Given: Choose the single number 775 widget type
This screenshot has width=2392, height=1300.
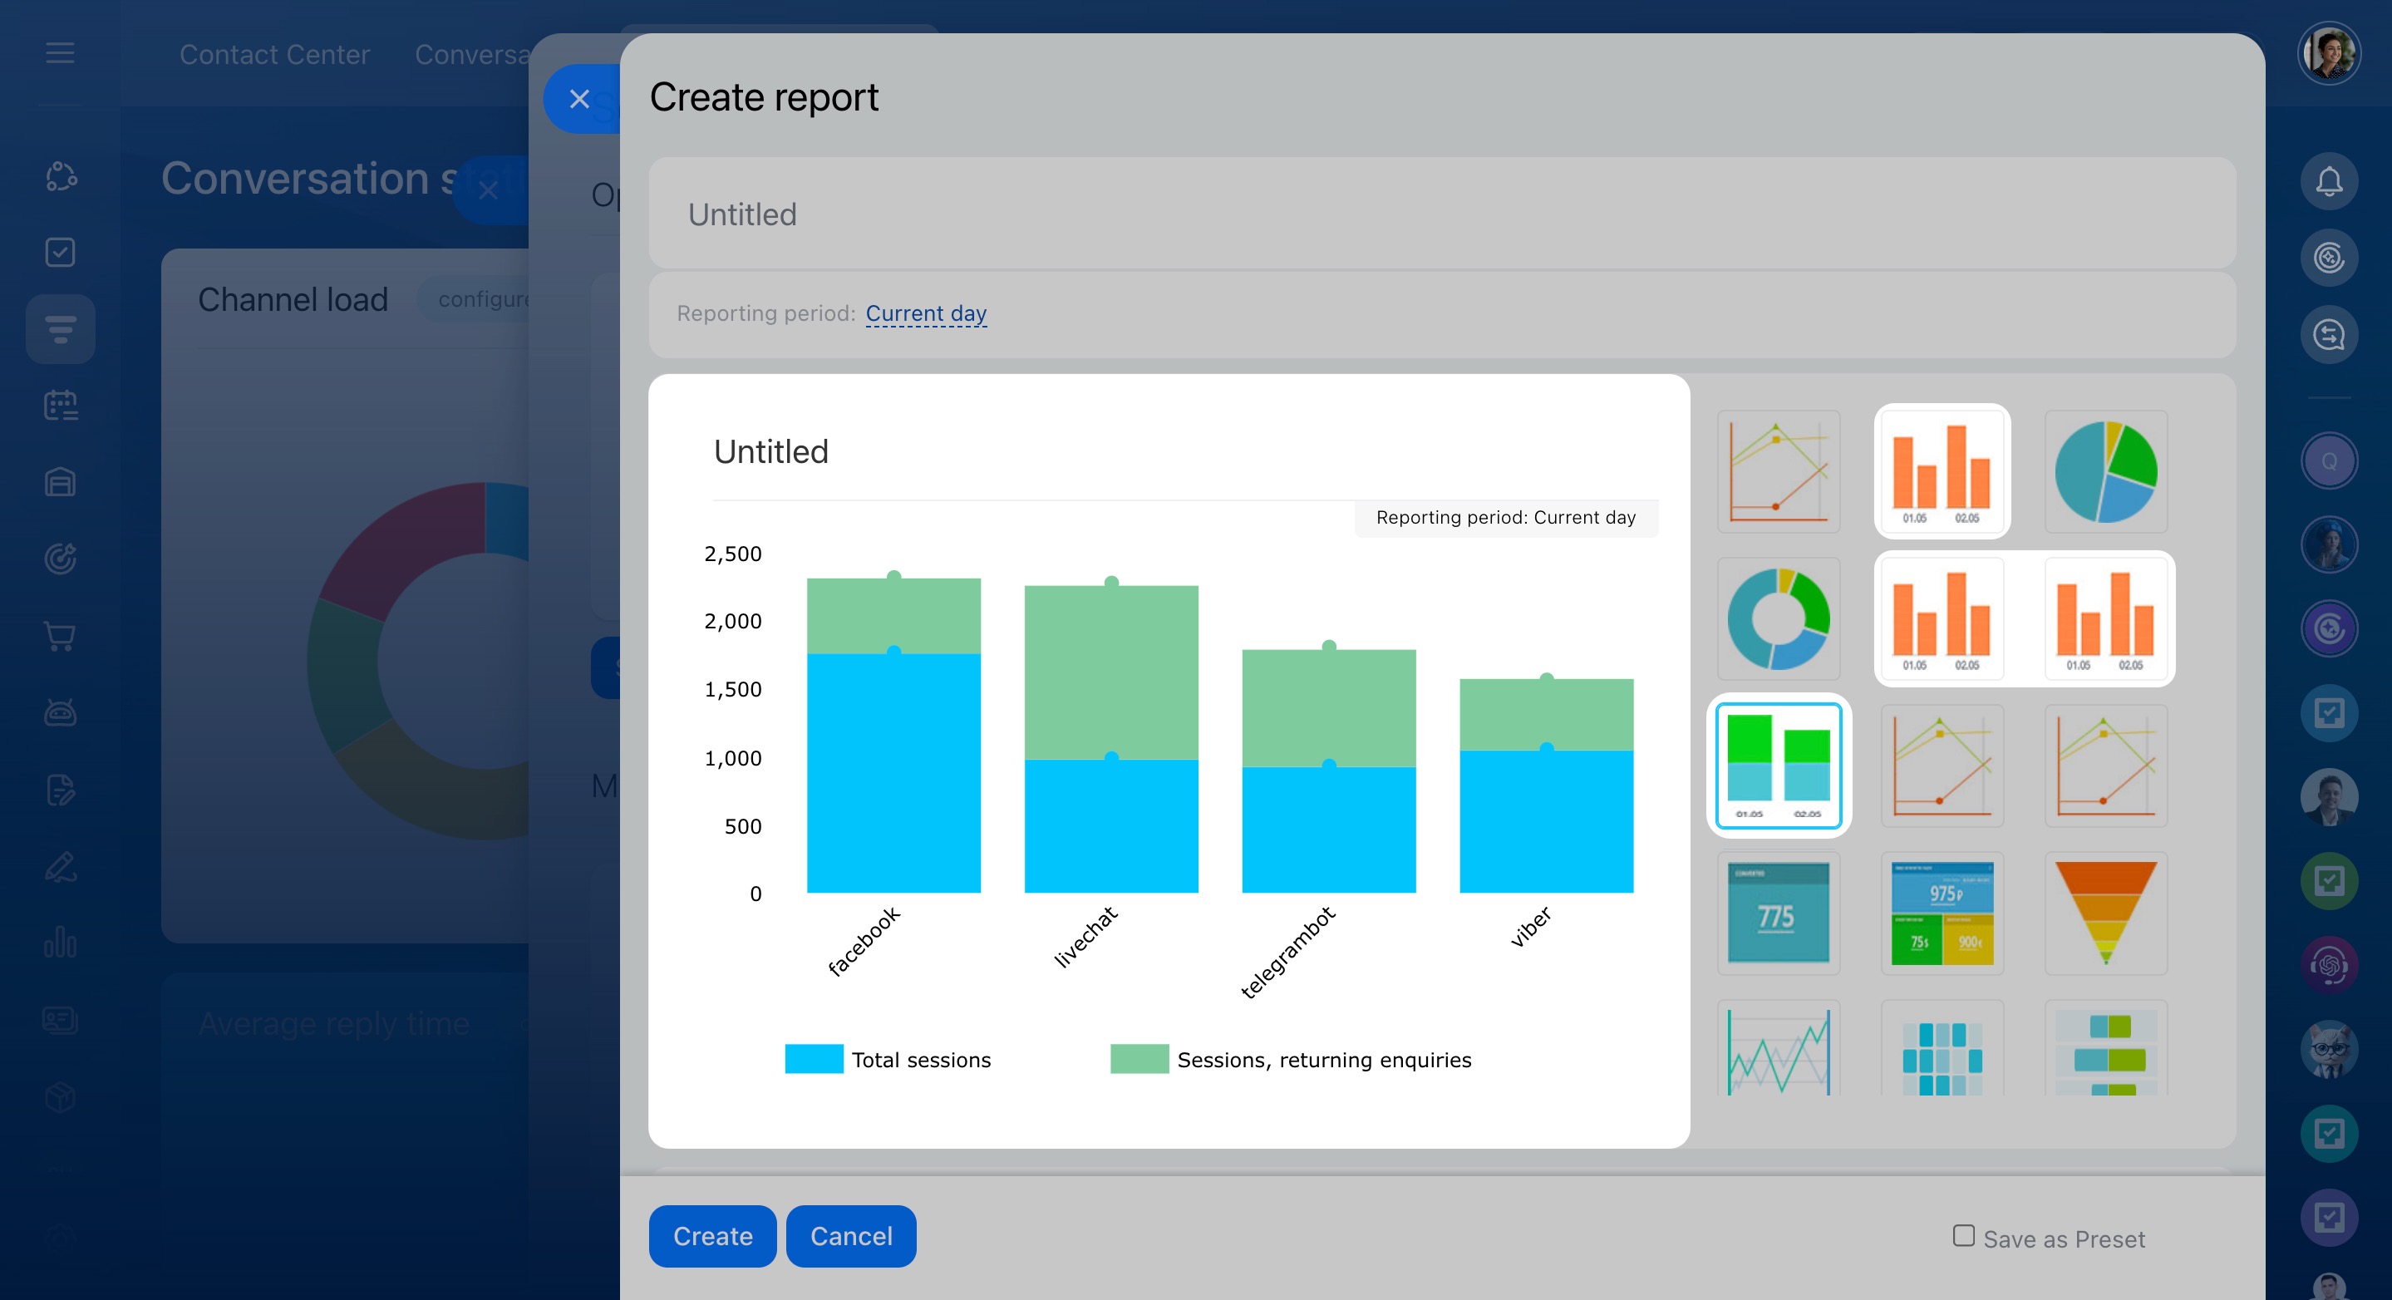Looking at the screenshot, I should tap(1777, 913).
